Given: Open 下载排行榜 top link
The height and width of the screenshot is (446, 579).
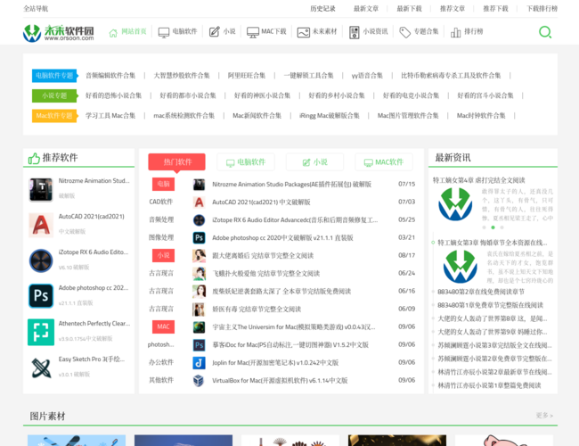Looking at the screenshot, I should pos(542,9).
